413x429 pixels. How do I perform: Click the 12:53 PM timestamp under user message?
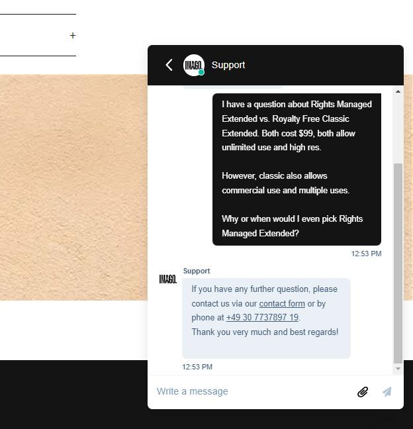(x=366, y=254)
